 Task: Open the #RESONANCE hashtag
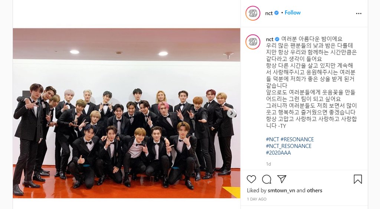point(297,139)
